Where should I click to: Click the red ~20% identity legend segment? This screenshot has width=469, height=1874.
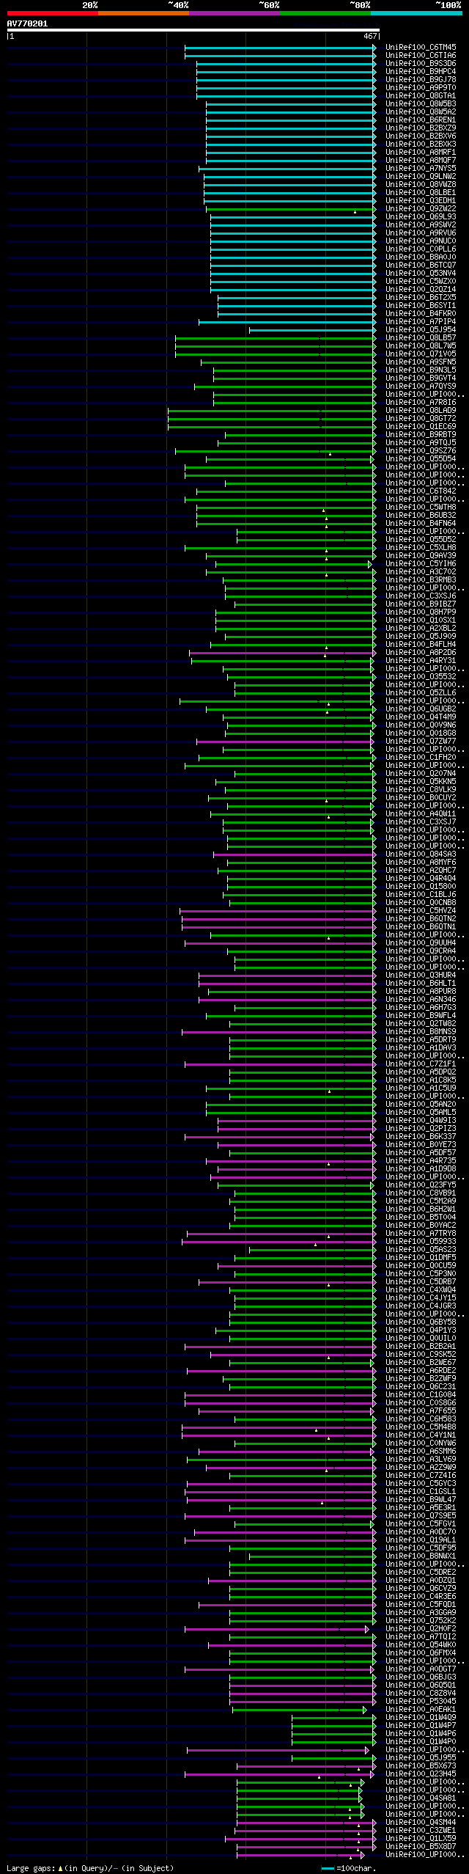coord(52,13)
